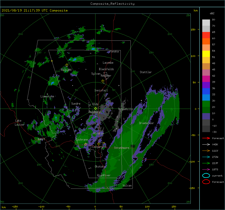Click the Vulcan label
The width and height of the screenshot is (225, 210).
pos(127,186)
